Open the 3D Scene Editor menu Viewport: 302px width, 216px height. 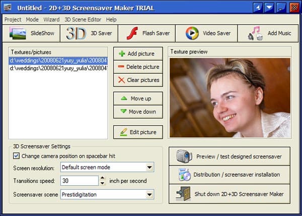coord(83,20)
